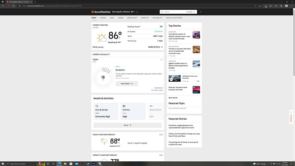The width and height of the screenshot is (295, 166).
Task: Click the site lock icon in address bar
Action: coord(19,6)
